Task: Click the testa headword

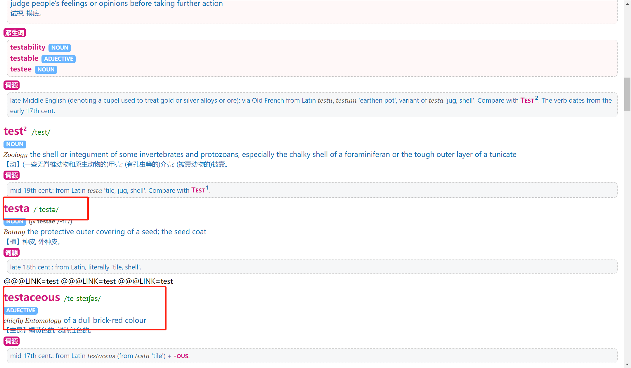Action: (17, 208)
